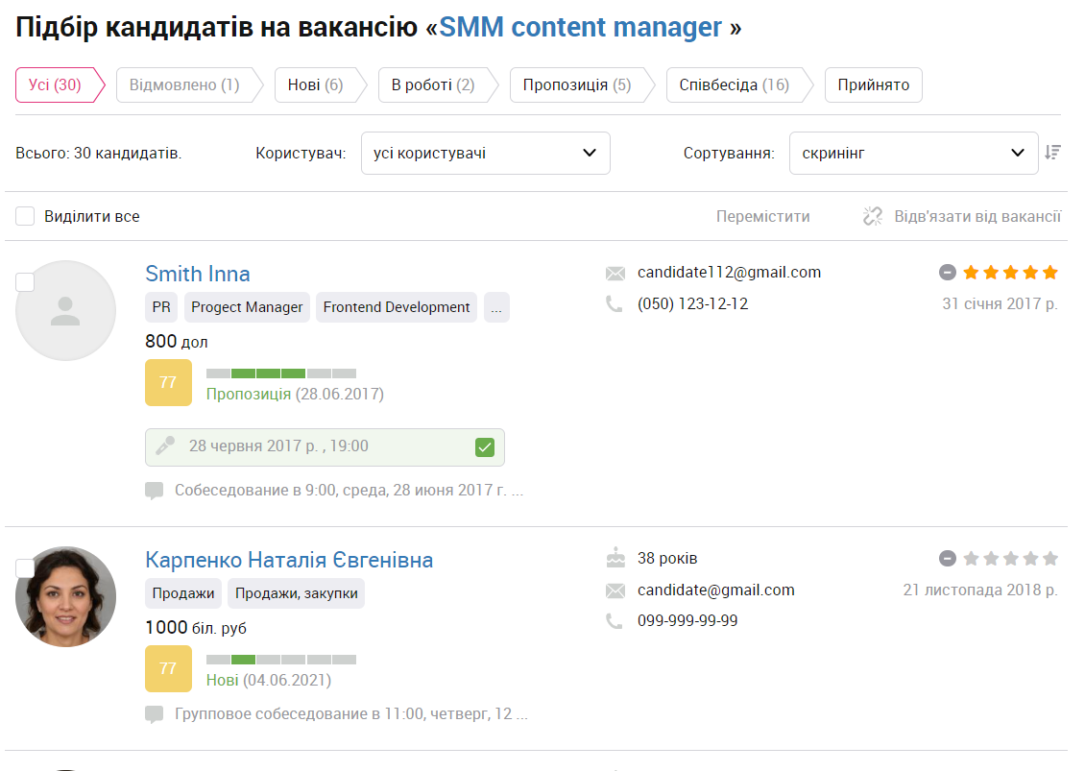This screenshot has height=771, width=1085.
Task: Click the minus rating icon for Карпенко Наталія
Action: pyautogui.click(x=948, y=558)
